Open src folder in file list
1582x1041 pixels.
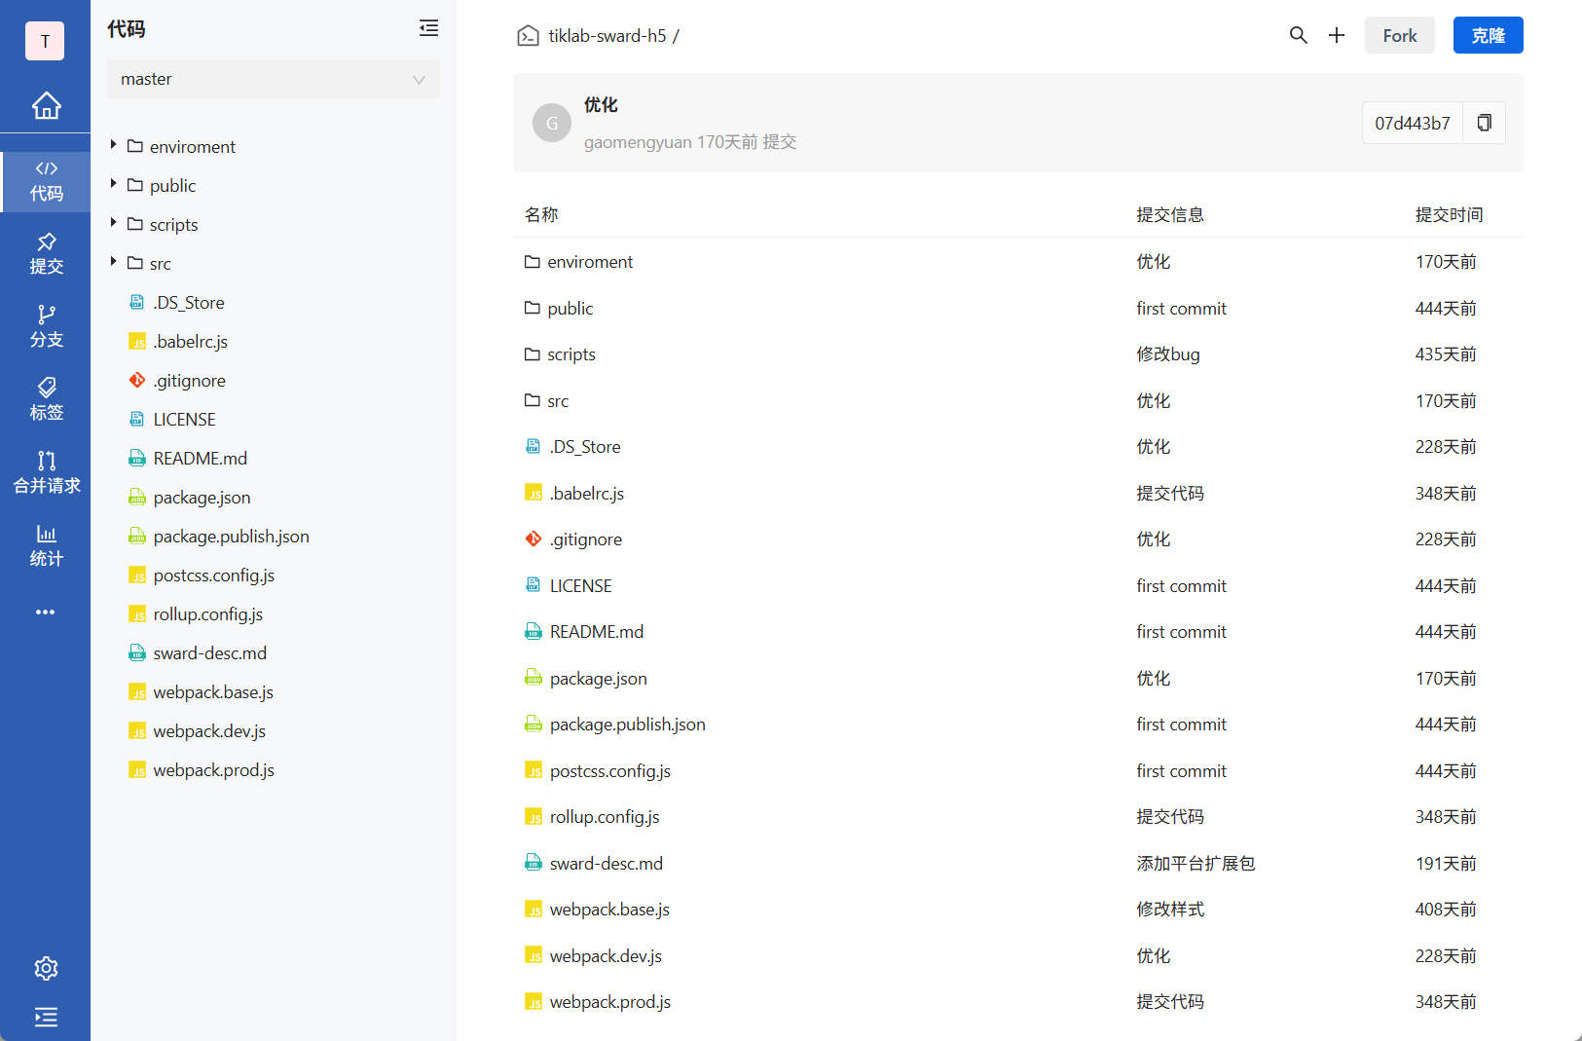[558, 401]
